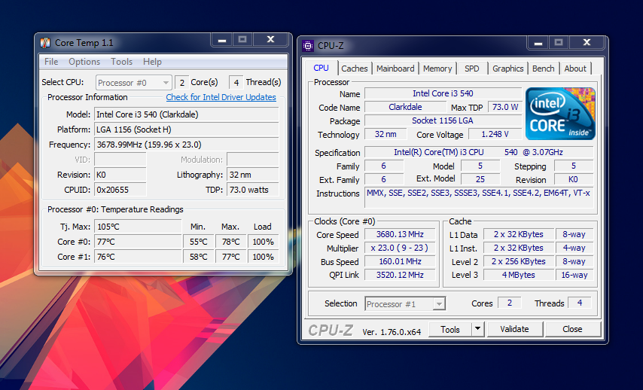Click the Core #0 max value 78°C
Viewport: 643px width, 390px height.
[x=231, y=242]
